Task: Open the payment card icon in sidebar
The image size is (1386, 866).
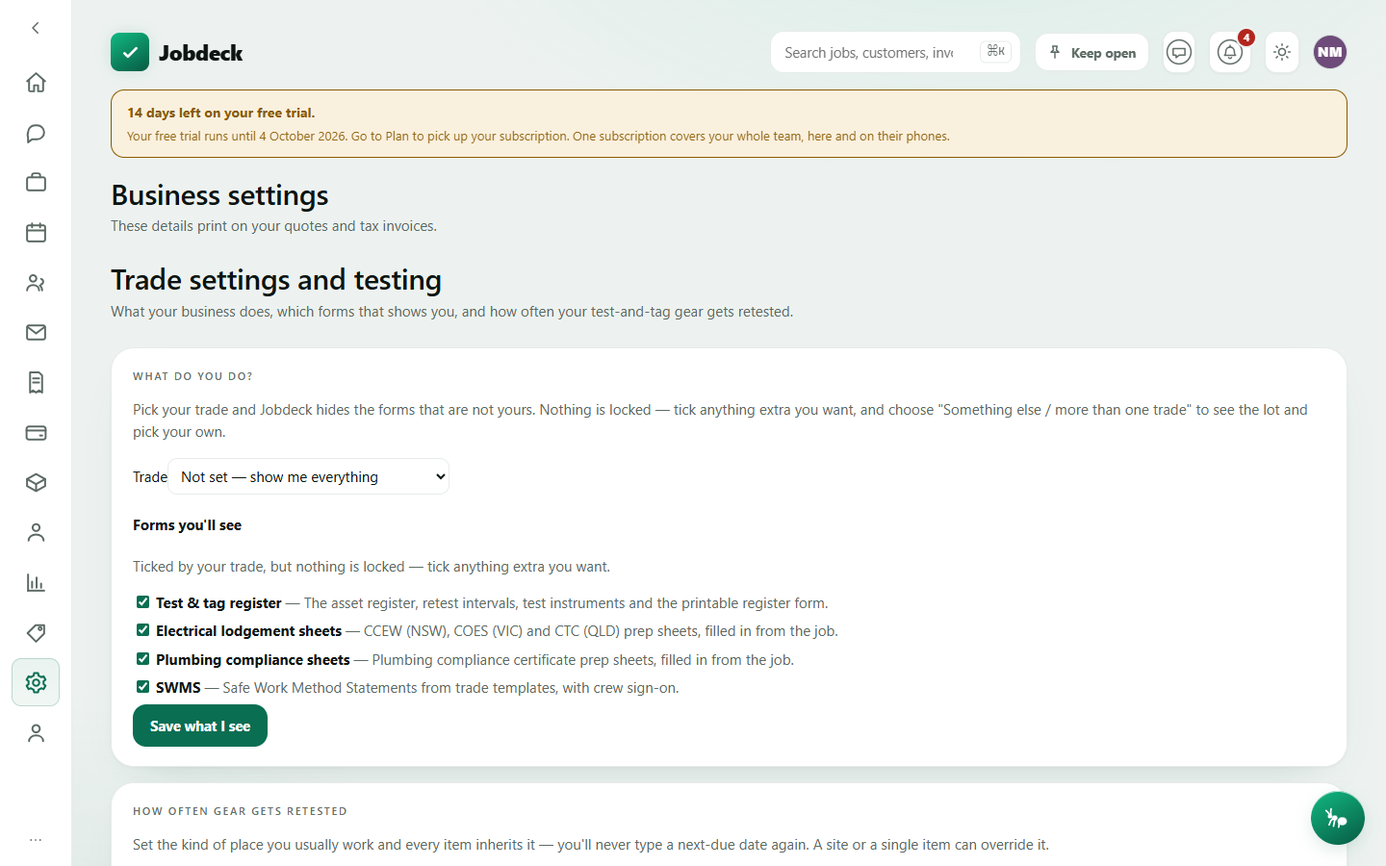Action: 36,433
